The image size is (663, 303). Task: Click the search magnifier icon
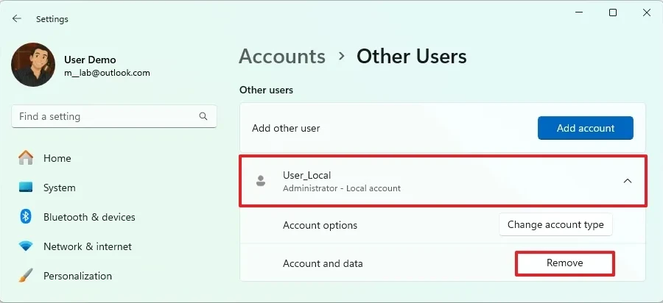(x=203, y=116)
